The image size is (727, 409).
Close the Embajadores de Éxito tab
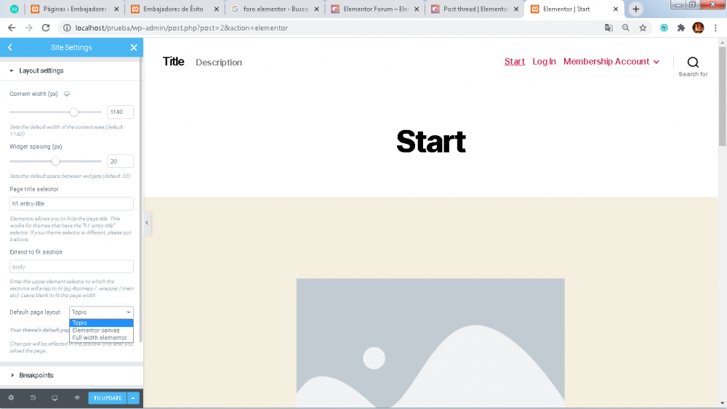click(217, 9)
